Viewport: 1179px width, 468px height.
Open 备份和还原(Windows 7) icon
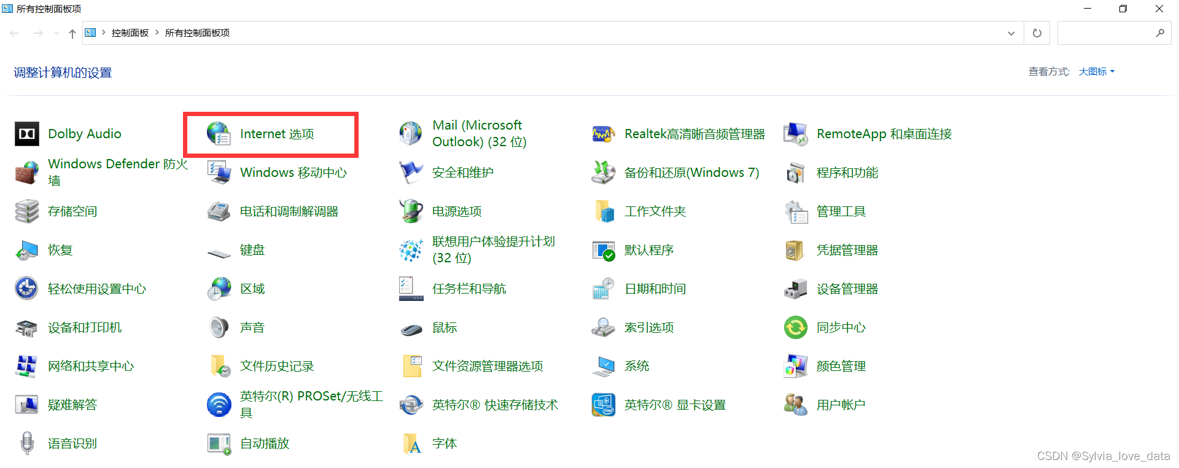604,173
